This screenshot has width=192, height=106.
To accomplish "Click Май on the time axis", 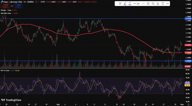I will [x=58, y=104].
